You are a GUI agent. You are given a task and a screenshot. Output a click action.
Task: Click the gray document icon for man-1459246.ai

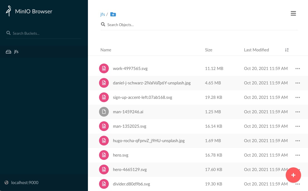click(x=104, y=112)
